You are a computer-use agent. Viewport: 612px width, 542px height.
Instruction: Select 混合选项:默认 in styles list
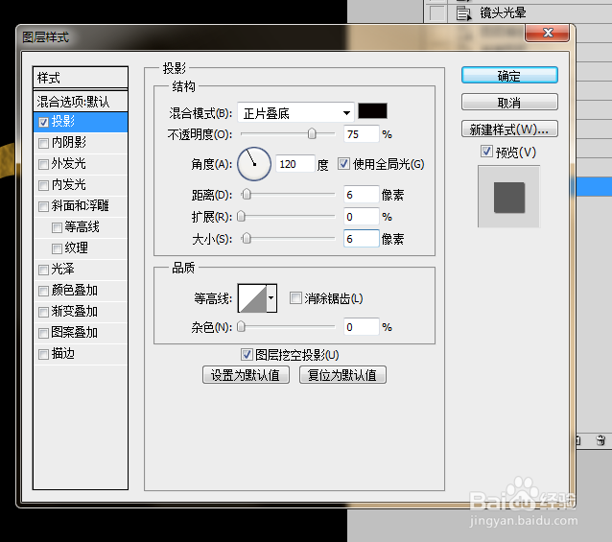pyautogui.click(x=81, y=102)
